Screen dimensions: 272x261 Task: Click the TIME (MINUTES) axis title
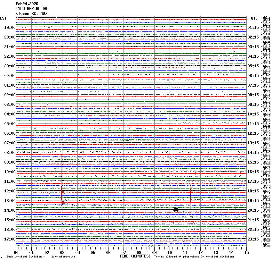pos(135,256)
